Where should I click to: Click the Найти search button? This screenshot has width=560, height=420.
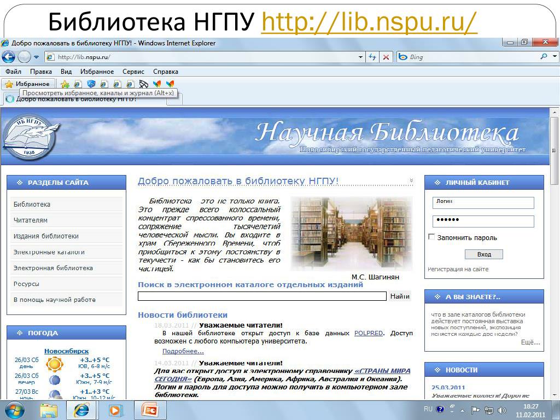[x=400, y=296]
